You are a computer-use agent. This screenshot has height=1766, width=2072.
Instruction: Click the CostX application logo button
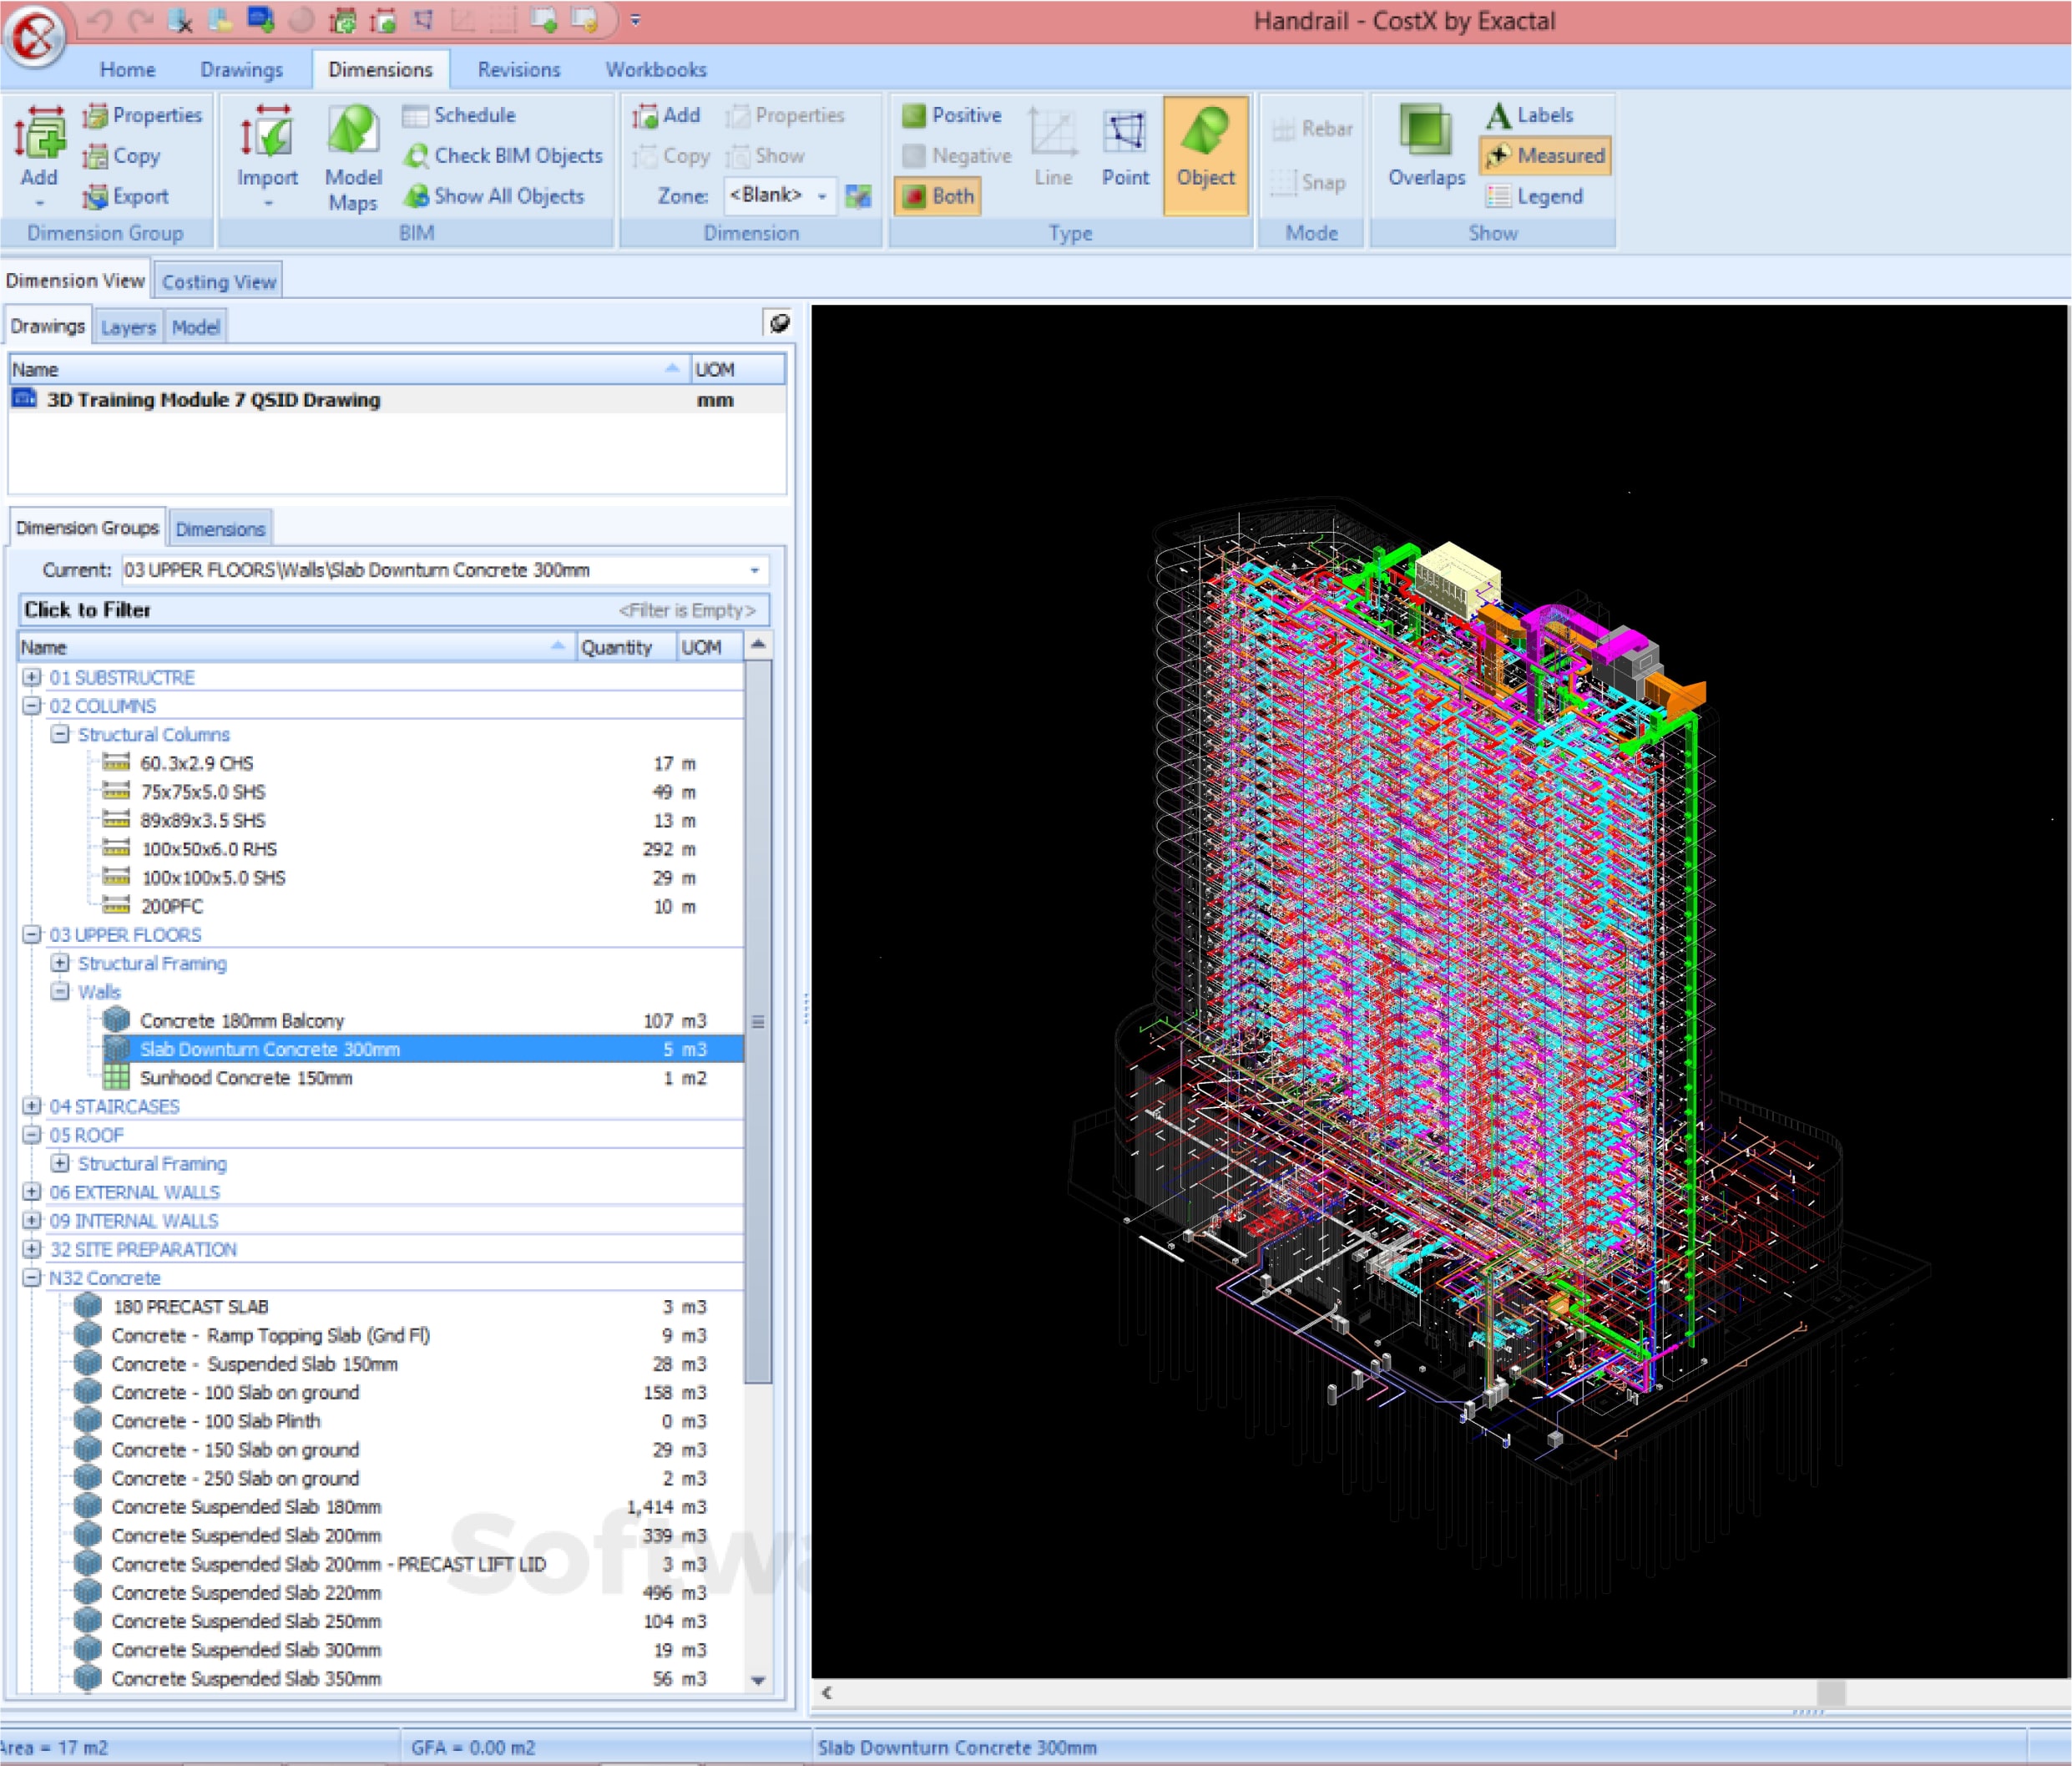pyautogui.click(x=35, y=35)
